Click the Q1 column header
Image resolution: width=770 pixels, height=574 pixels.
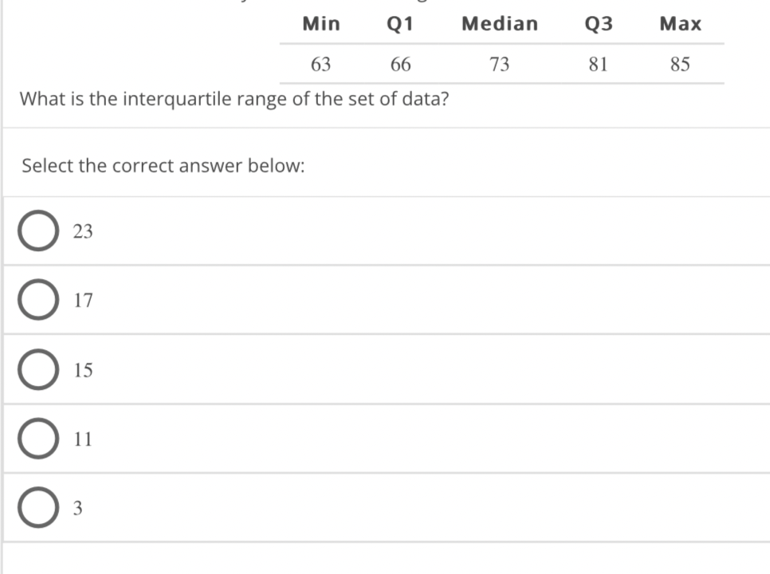pyautogui.click(x=400, y=24)
